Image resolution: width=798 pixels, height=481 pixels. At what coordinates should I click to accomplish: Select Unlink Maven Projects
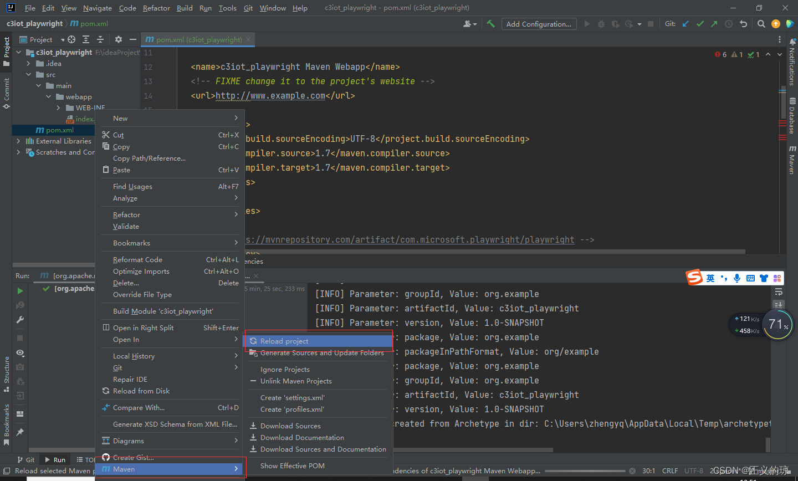pos(319,381)
